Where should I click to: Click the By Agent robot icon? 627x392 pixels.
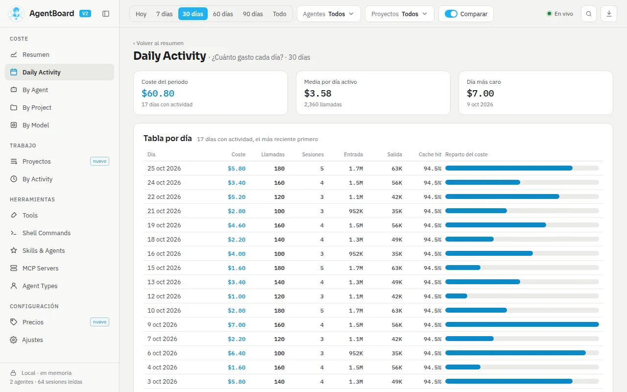(x=14, y=90)
